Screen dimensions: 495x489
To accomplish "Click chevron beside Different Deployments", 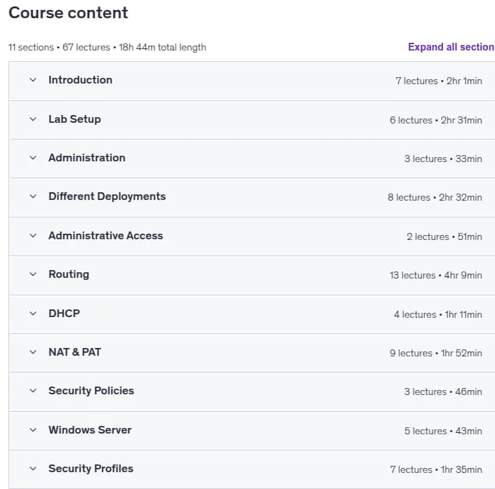I will [x=33, y=196].
